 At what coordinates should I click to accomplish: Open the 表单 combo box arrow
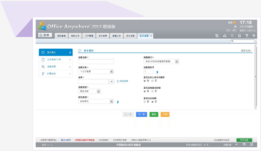coord(112,82)
